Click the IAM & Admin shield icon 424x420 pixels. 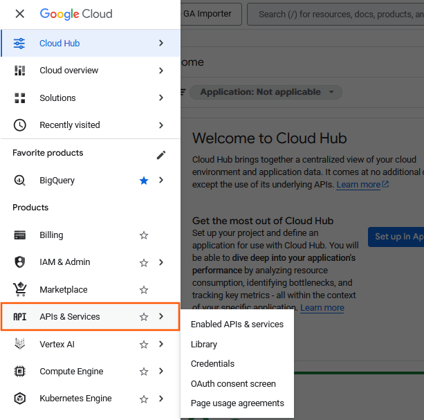[x=20, y=262]
